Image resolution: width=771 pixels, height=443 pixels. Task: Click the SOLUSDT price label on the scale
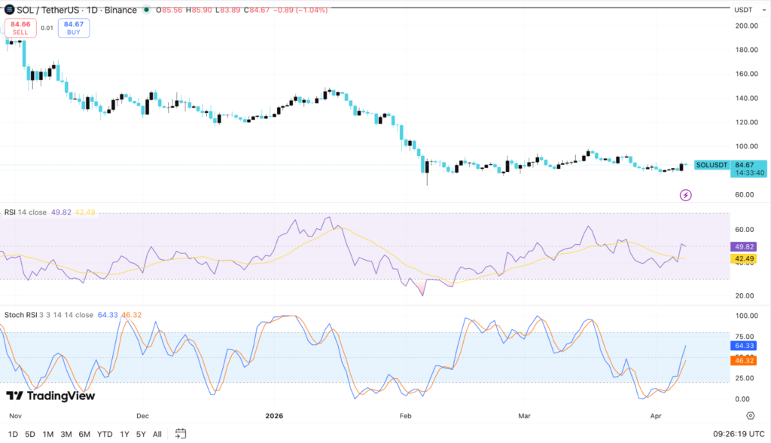point(711,163)
